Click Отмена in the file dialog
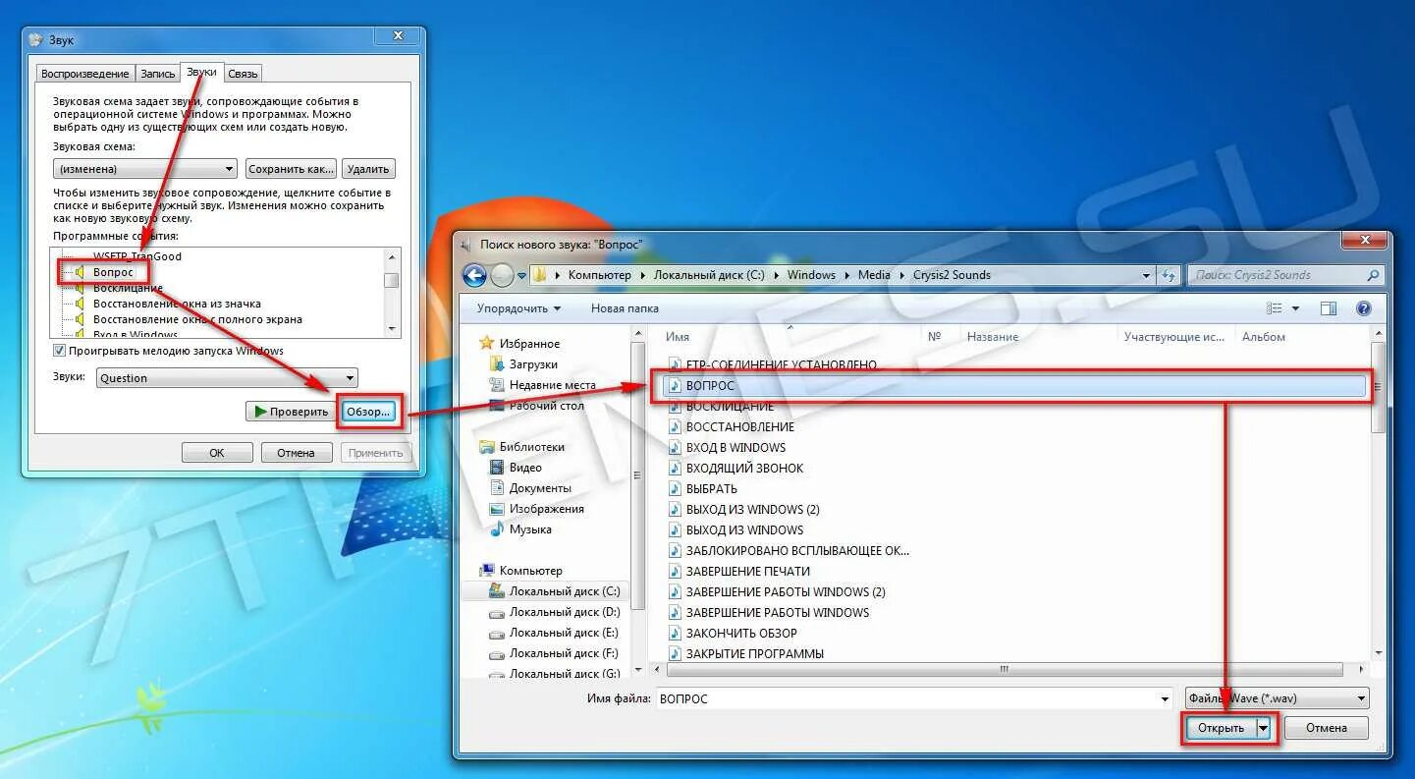 pos(1327,729)
